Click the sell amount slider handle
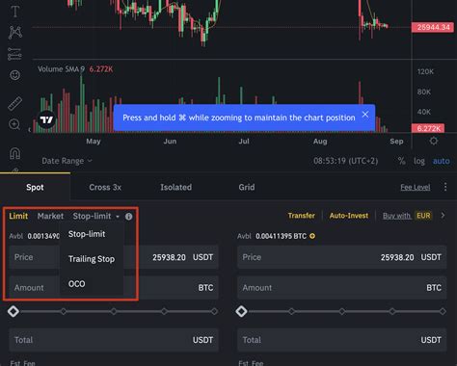Viewport: 457px width, 366px height. [241, 311]
